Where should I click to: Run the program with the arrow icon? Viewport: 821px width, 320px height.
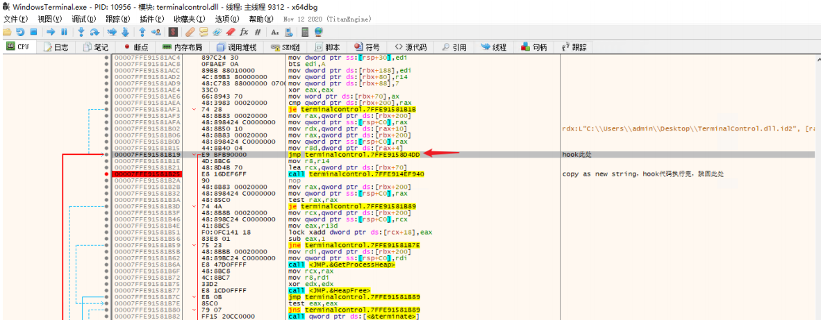51,32
